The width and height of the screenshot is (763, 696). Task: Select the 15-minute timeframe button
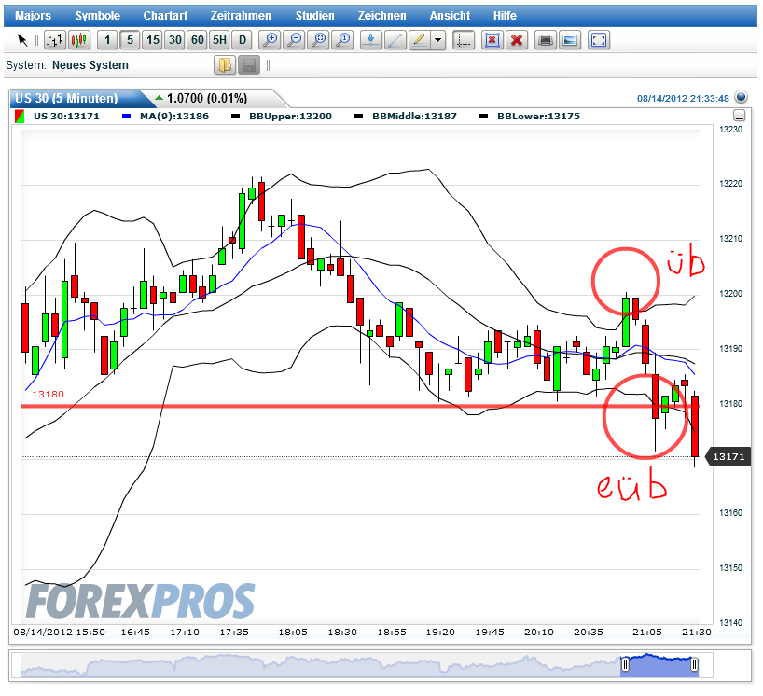(x=151, y=40)
